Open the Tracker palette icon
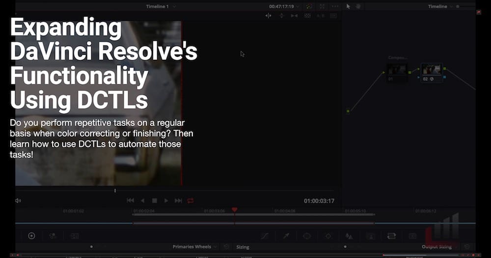Image resolution: width=491 pixels, height=258 pixels. [x=328, y=236]
